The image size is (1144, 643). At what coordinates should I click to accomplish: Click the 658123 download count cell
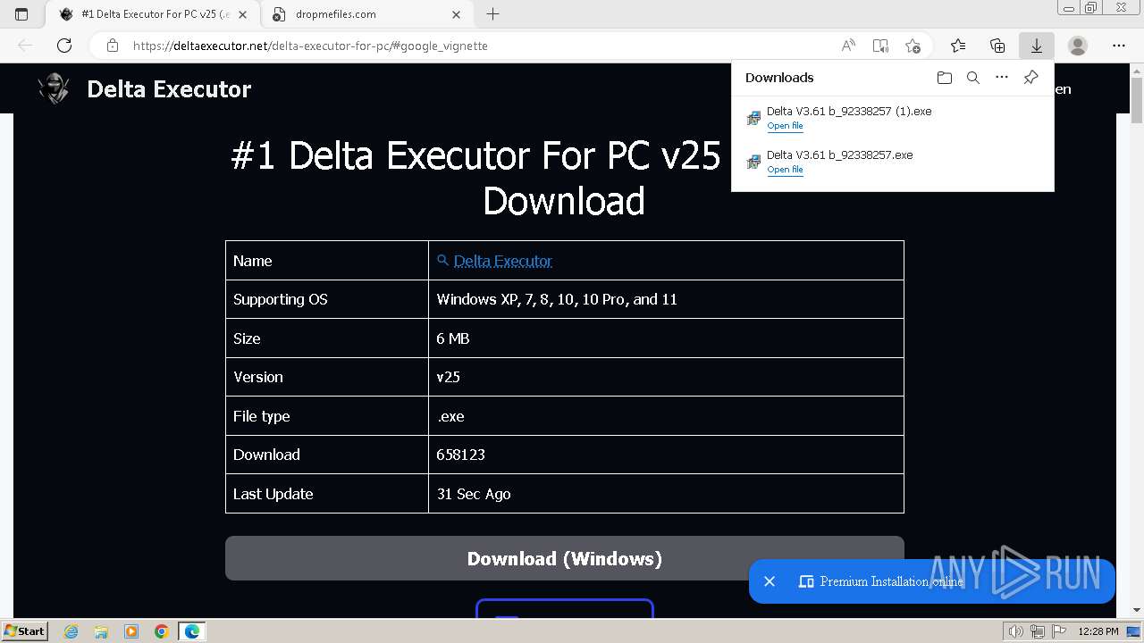point(666,455)
